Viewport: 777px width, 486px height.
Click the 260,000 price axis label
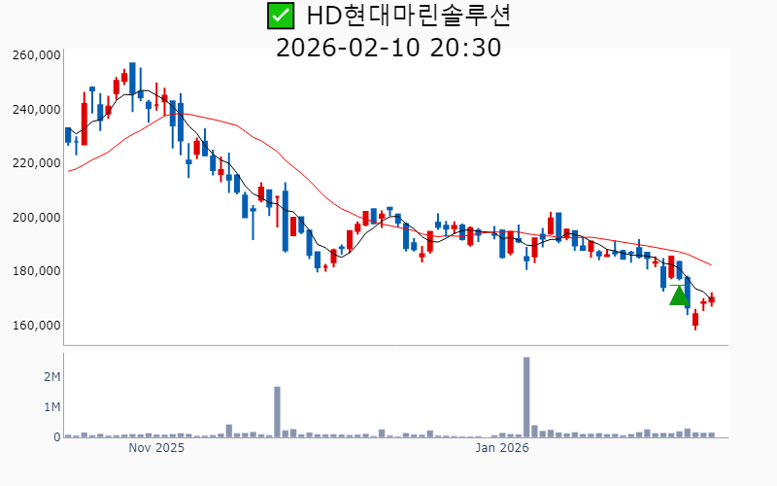point(37,55)
